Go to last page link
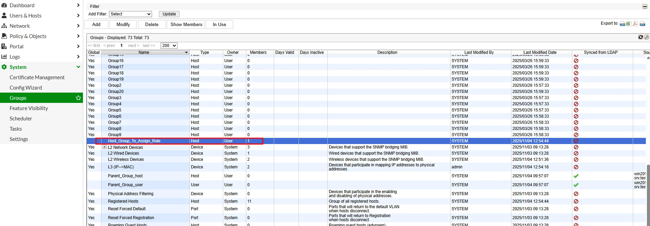 click(149, 46)
